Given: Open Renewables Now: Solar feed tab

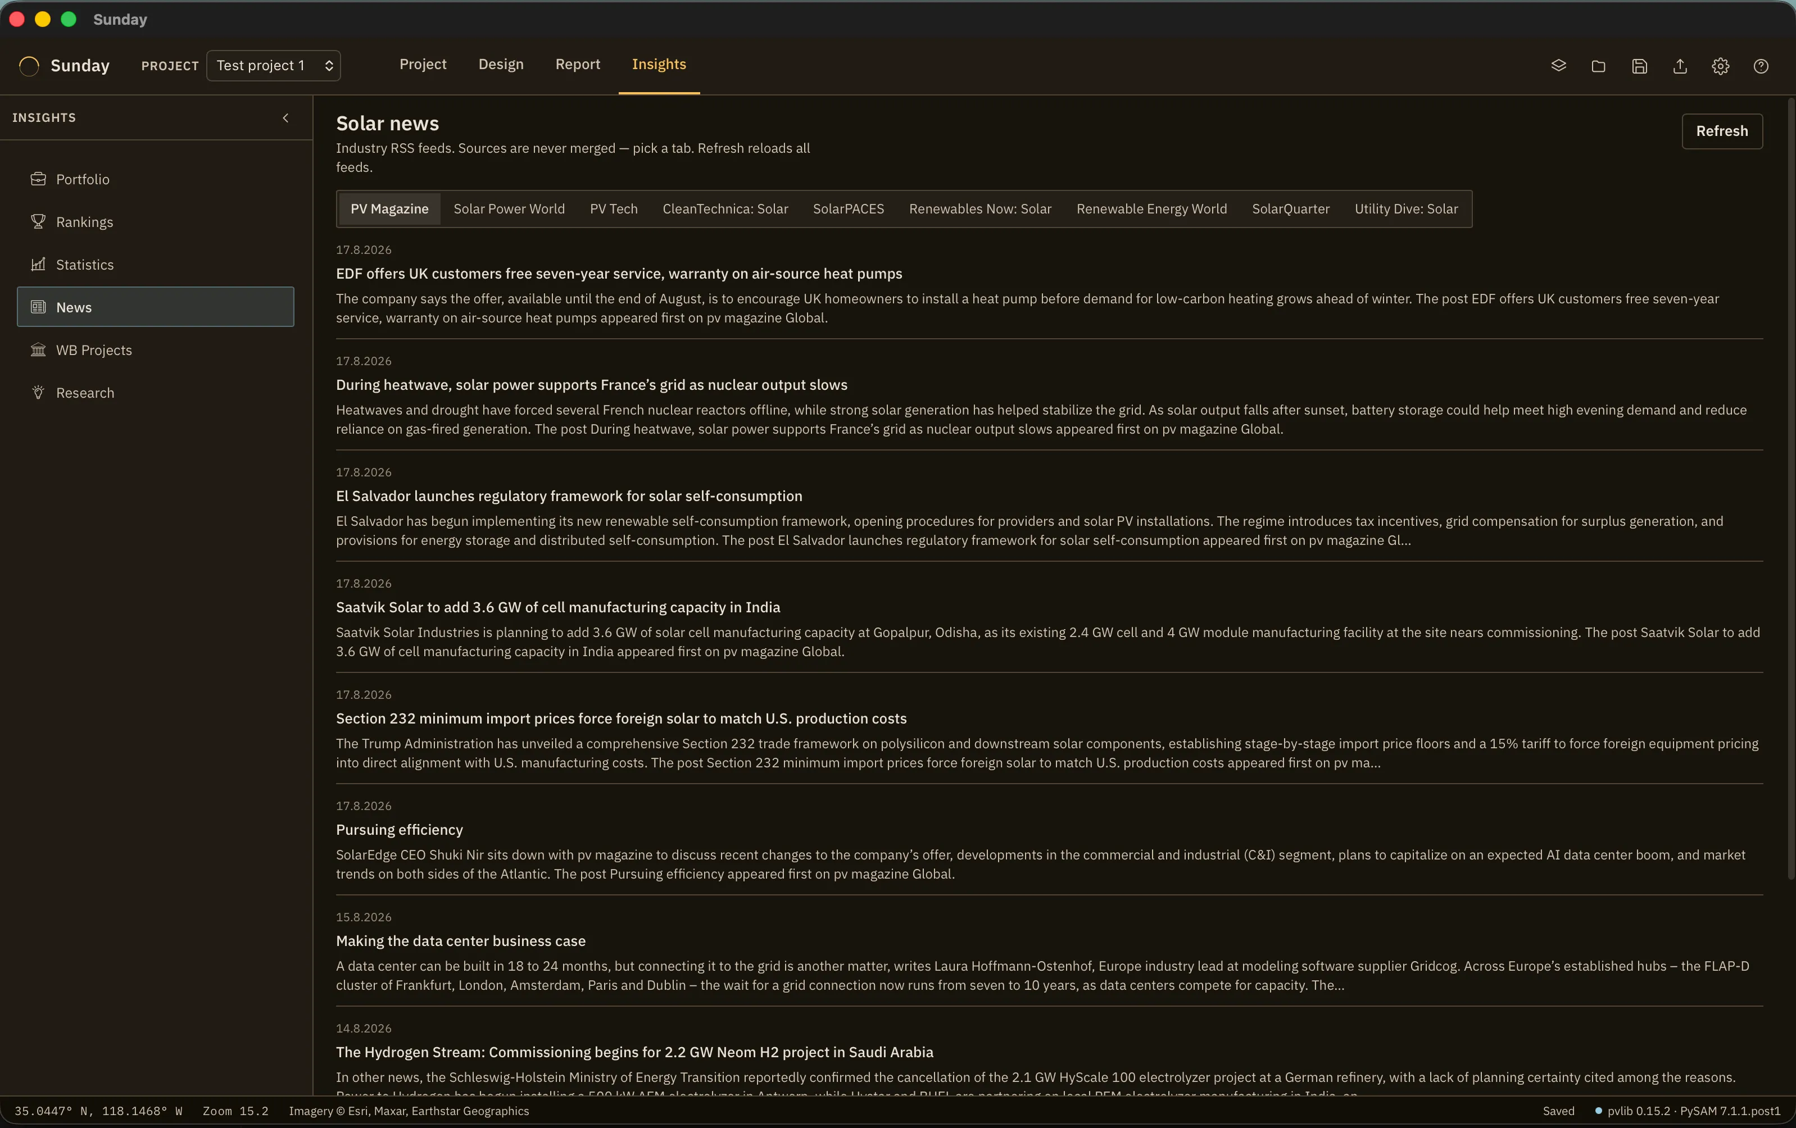Looking at the screenshot, I should click(980, 209).
